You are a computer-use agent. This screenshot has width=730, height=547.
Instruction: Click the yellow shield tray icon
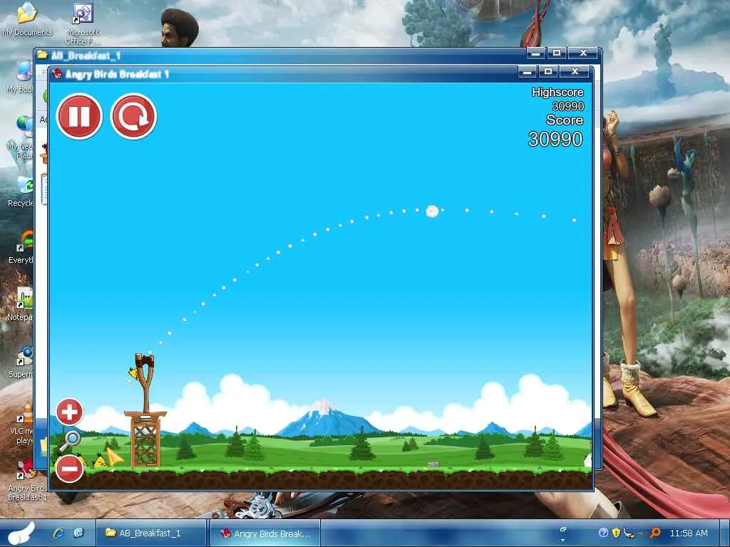point(616,533)
